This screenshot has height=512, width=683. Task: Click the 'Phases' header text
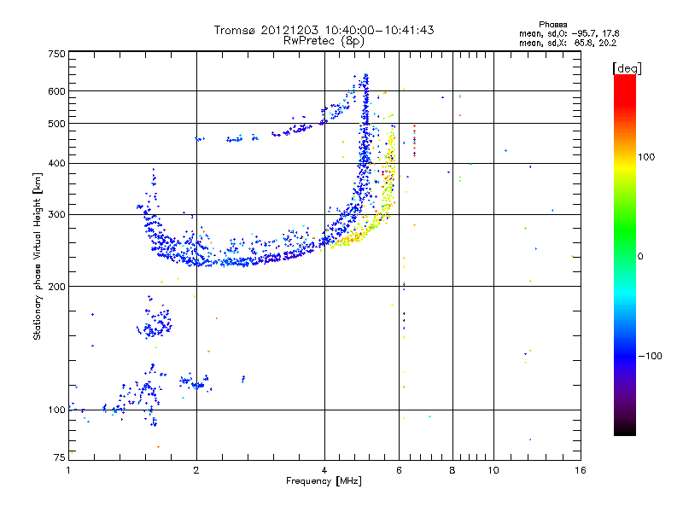click(x=552, y=25)
